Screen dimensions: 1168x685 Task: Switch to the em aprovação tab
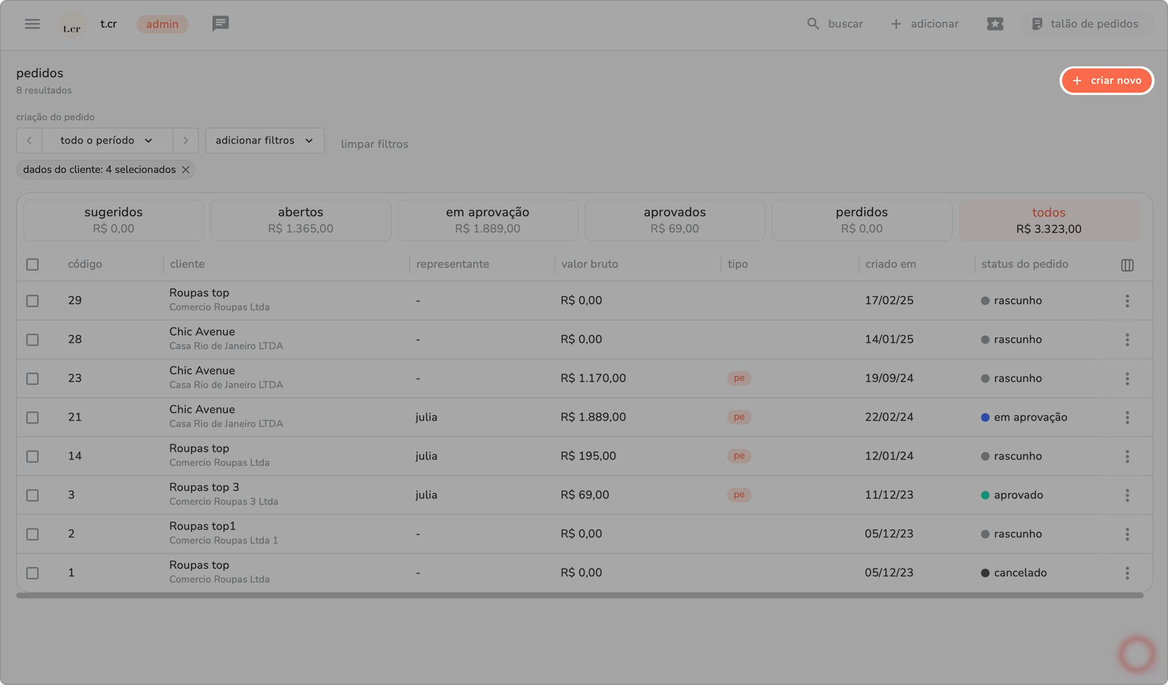[x=487, y=220]
